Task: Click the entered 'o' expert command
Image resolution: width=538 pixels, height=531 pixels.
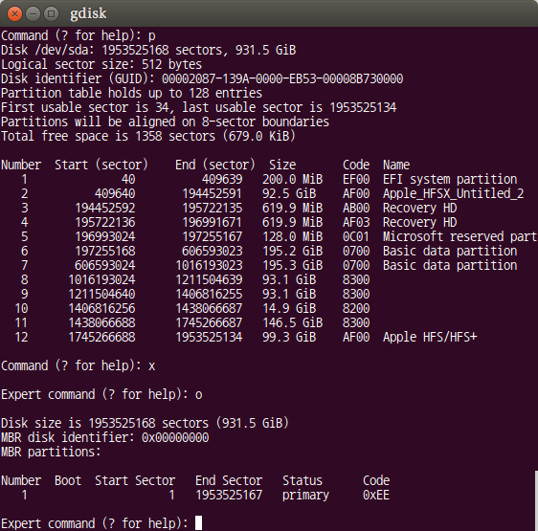Action: 199,395
